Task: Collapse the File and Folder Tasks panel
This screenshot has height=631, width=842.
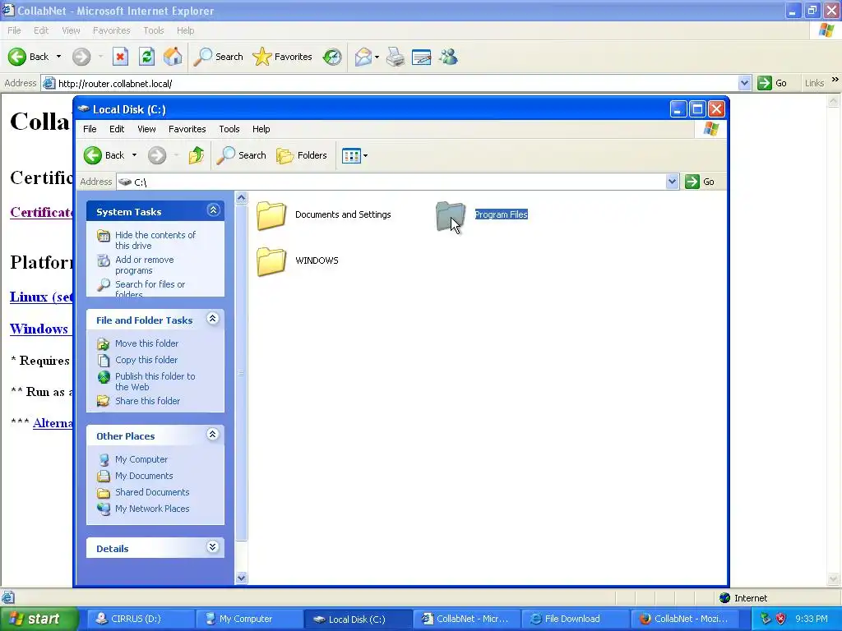Action: click(x=213, y=319)
